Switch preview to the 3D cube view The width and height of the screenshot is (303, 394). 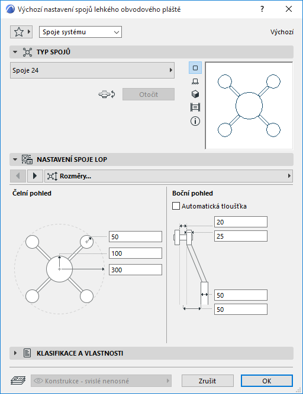point(195,95)
